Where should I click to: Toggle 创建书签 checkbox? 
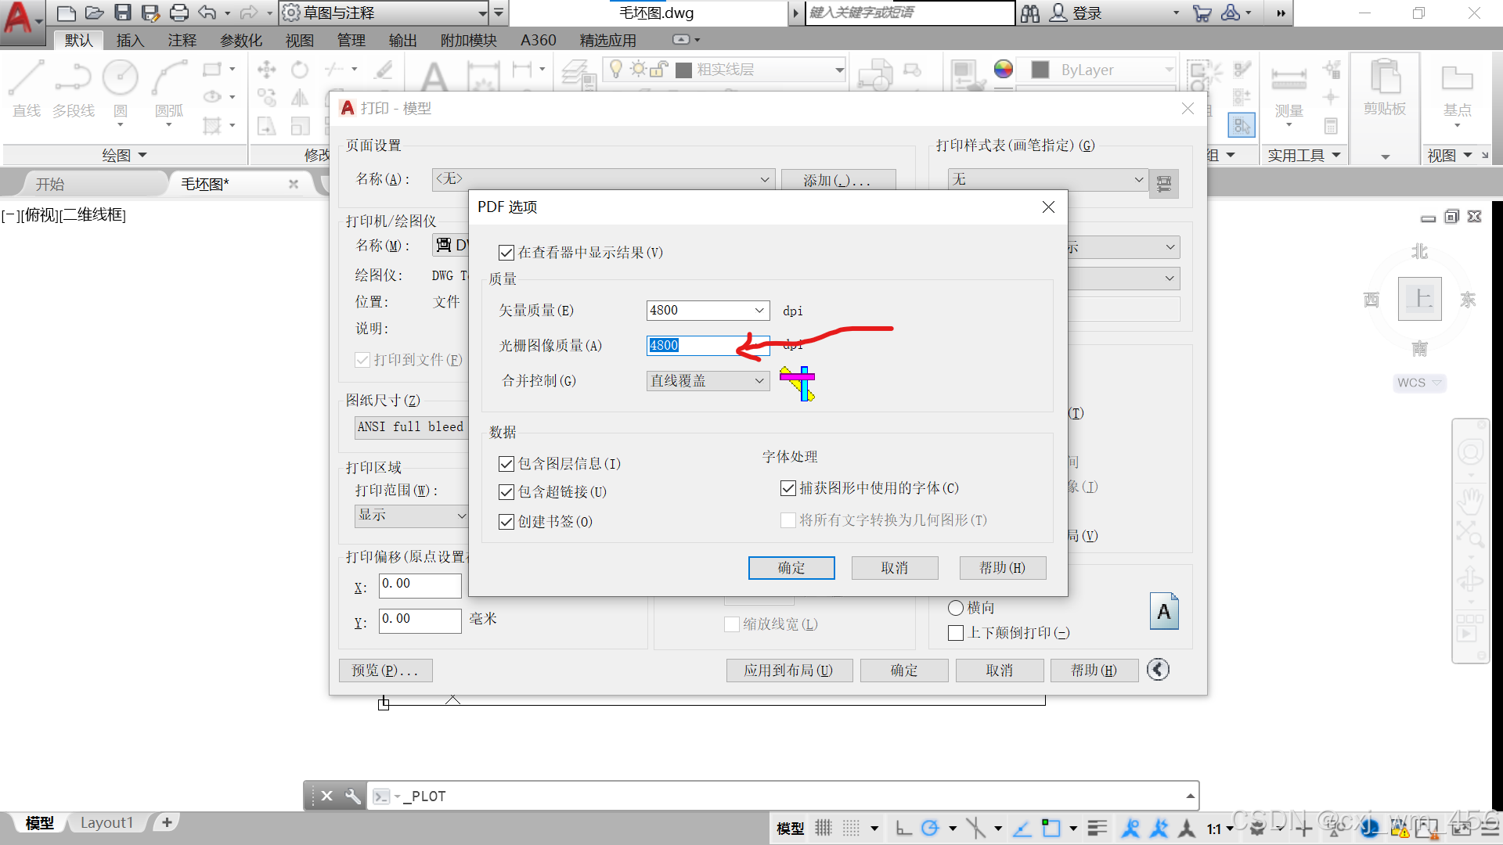pyautogui.click(x=506, y=522)
